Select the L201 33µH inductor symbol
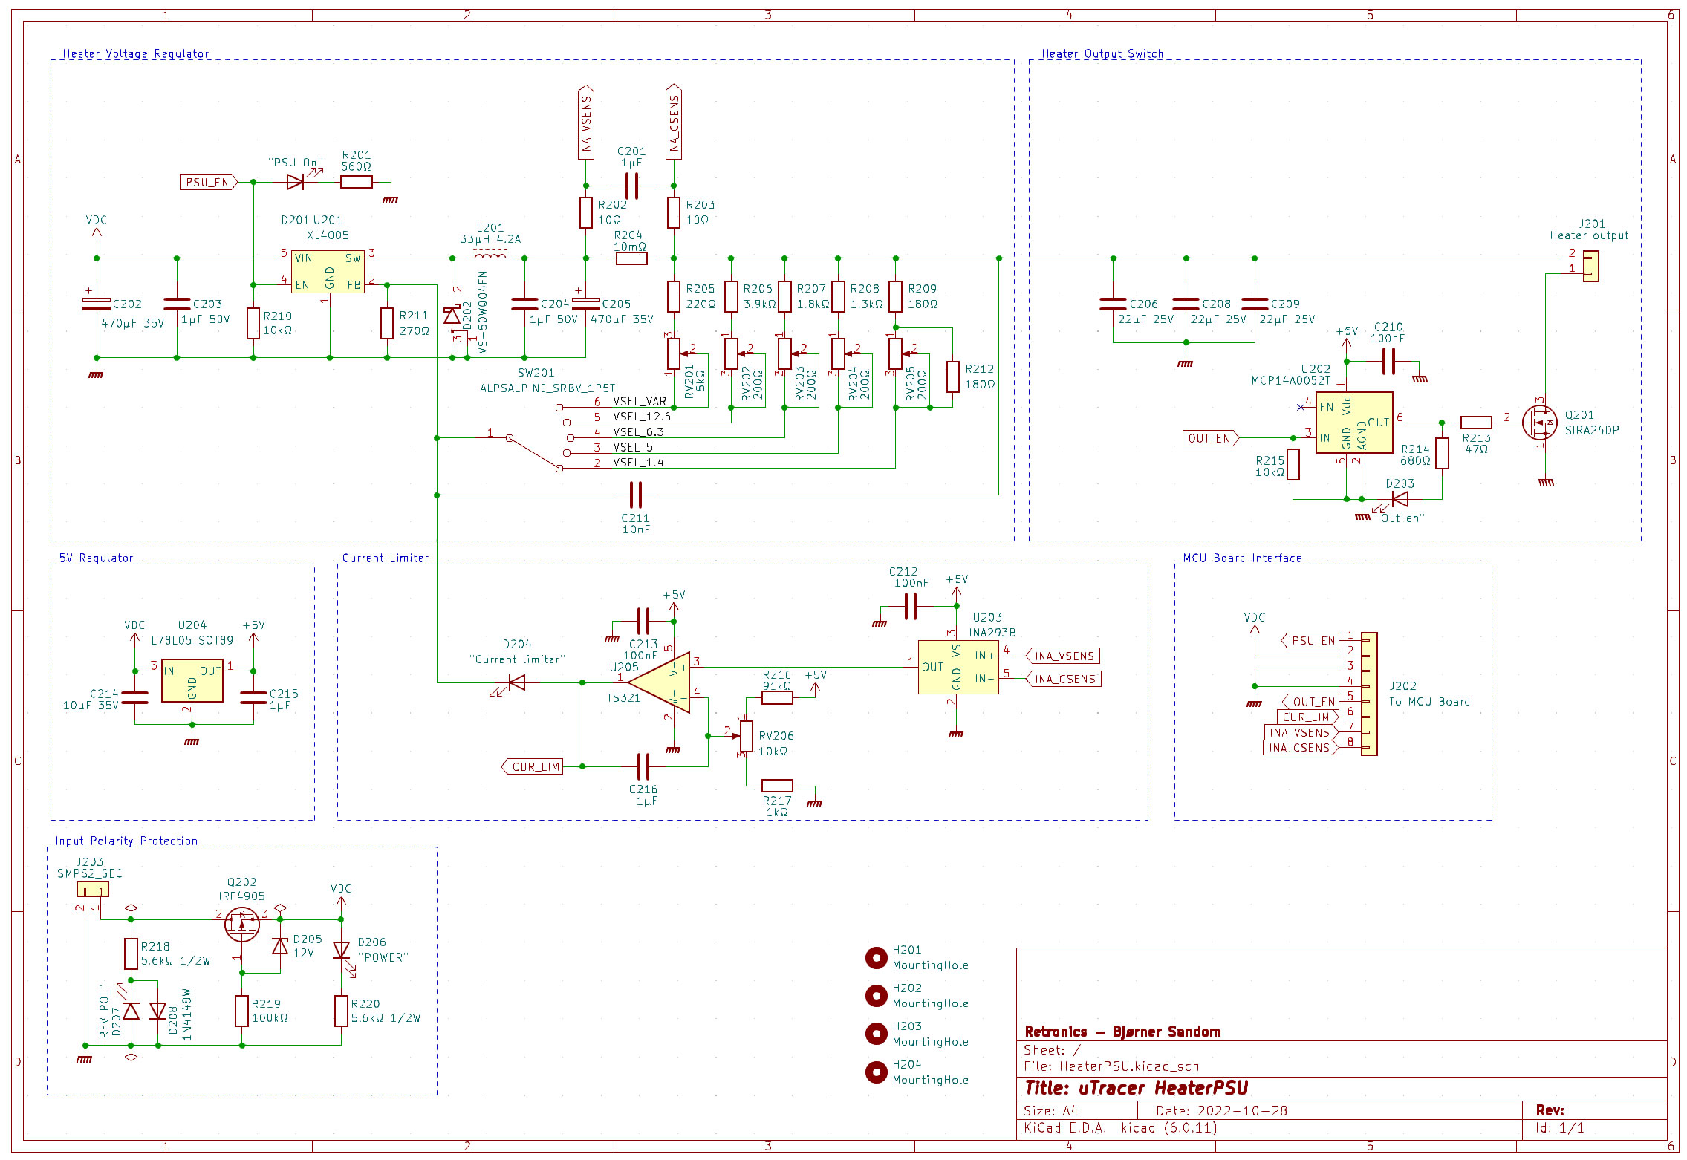 [490, 255]
